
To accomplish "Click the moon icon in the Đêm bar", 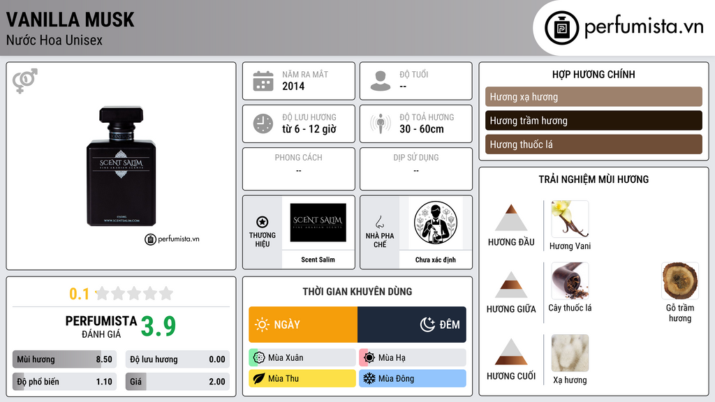I will [428, 325].
